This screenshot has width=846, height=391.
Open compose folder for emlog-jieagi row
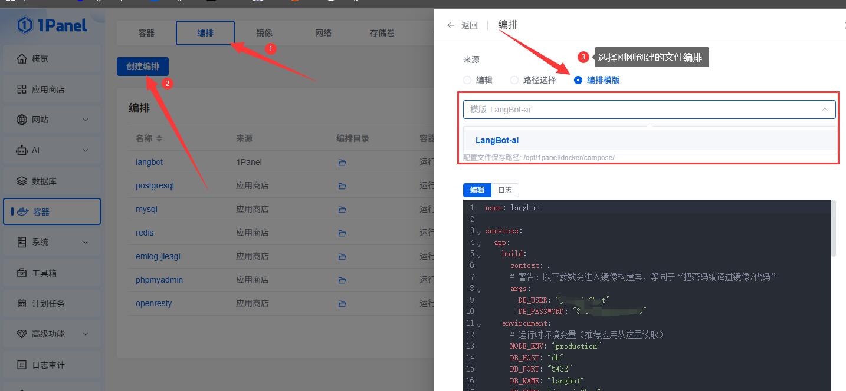[342, 256]
